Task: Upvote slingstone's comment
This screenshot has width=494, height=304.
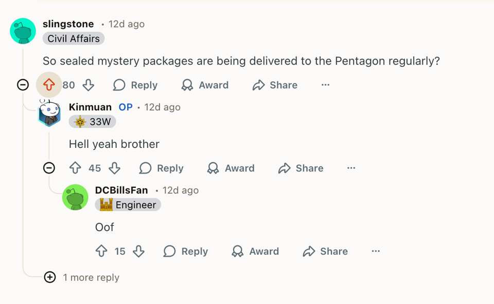Action: (49, 85)
